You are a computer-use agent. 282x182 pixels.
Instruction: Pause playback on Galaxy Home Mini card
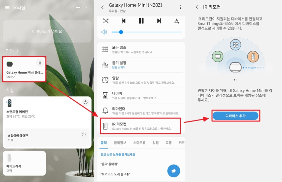click(x=40, y=63)
